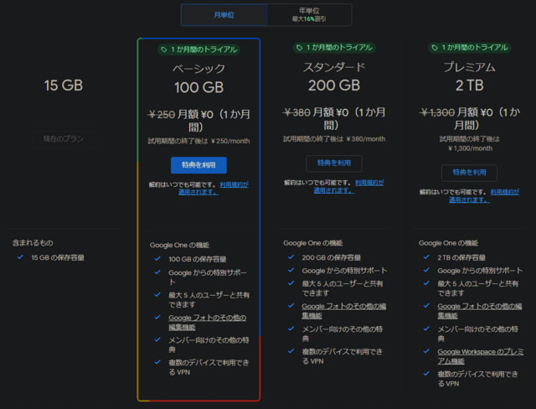This screenshot has height=409, width=536.
Task: Select the 年単位 billing tab
Action: click(309, 15)
